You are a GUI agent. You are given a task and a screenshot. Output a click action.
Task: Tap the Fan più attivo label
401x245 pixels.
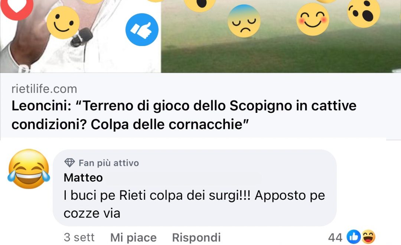109,163
